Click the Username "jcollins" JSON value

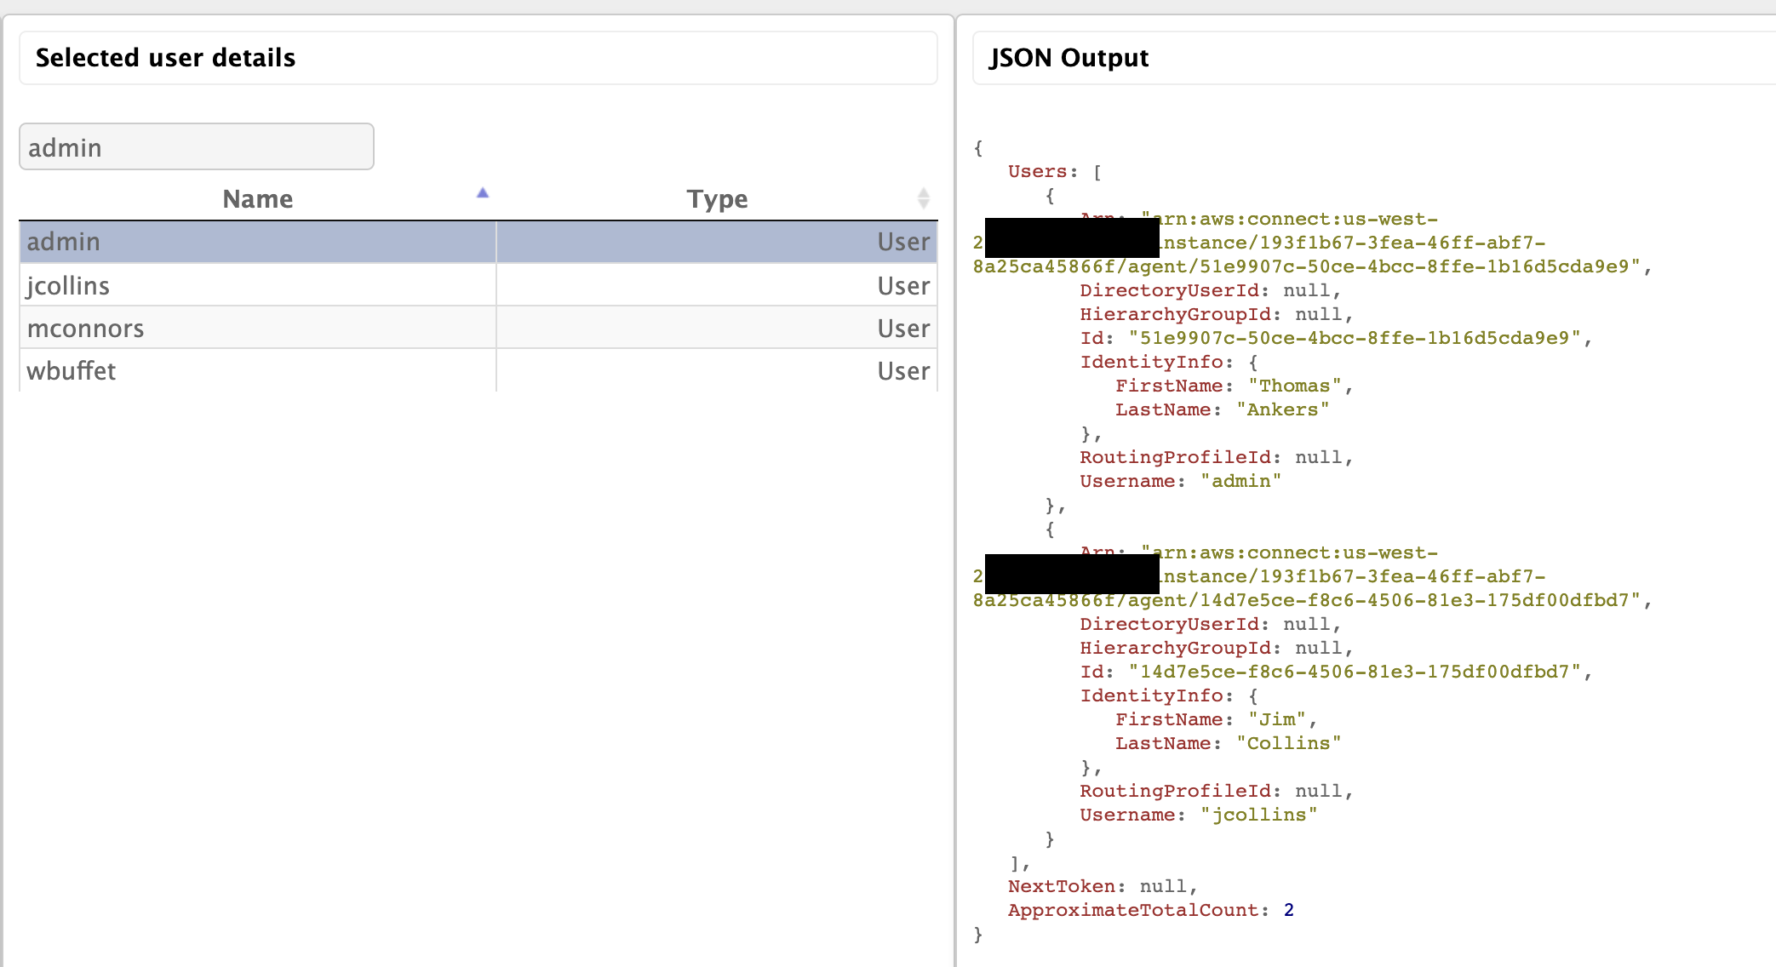[x=1258, y=815]
